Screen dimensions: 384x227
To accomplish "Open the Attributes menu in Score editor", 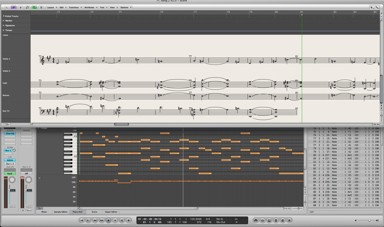I will click(x=91, y=7).
